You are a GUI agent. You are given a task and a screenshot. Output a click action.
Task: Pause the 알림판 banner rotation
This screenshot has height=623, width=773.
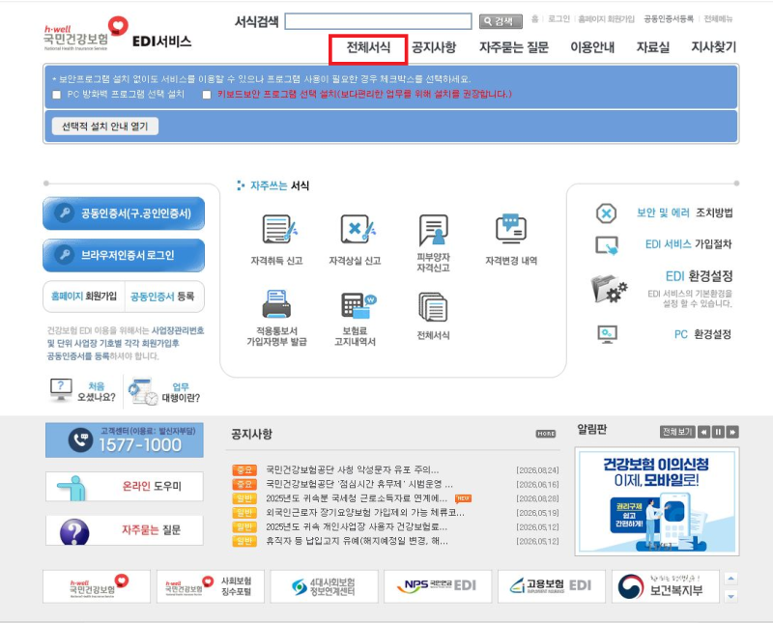click(718, 433)
